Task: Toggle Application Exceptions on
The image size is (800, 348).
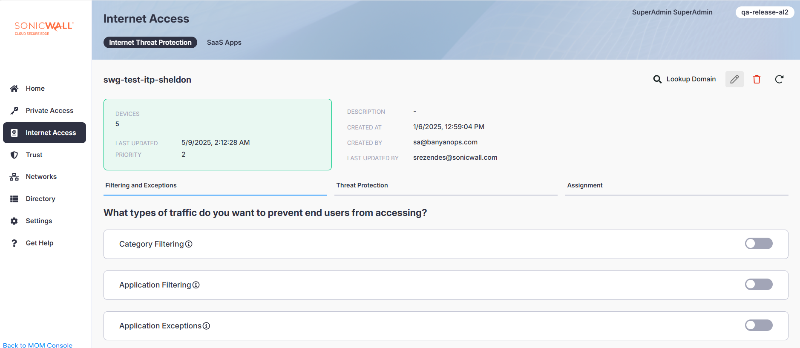Action: (758, 325)
